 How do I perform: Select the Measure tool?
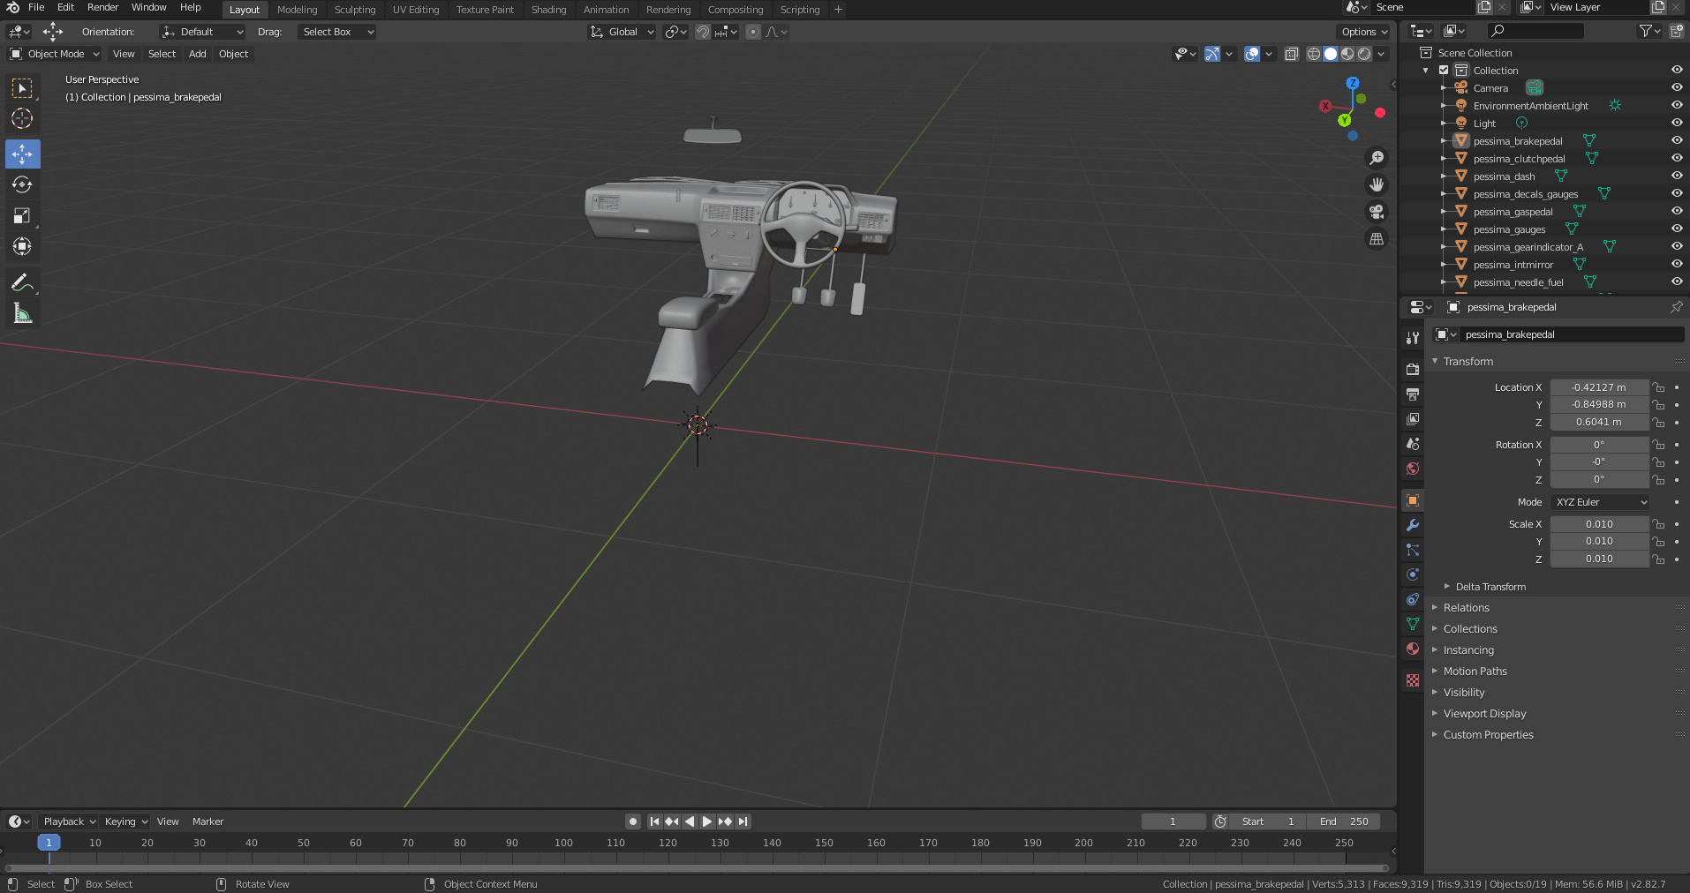[x=22, y=313]
